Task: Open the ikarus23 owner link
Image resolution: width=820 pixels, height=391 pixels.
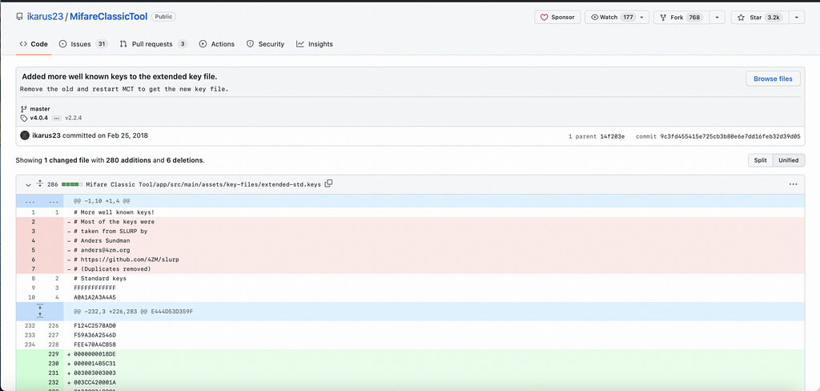Action: pos(45,17)
